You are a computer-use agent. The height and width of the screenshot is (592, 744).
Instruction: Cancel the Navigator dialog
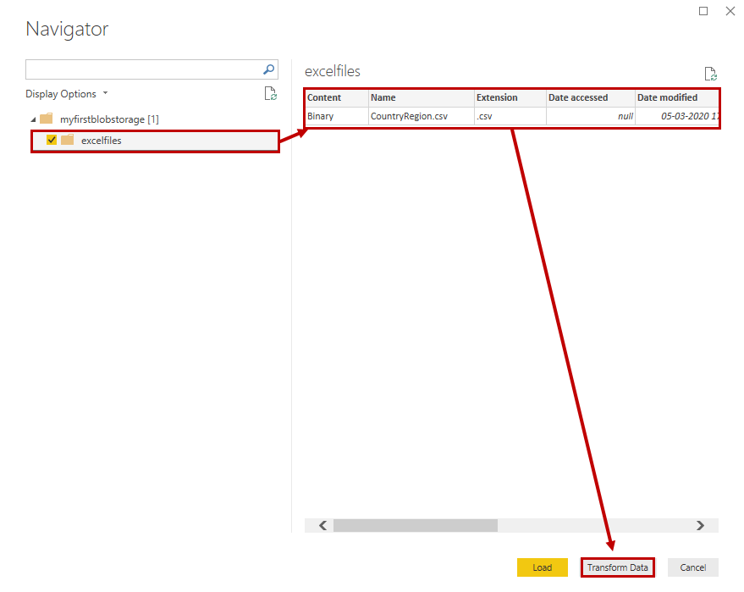point(692,567)
